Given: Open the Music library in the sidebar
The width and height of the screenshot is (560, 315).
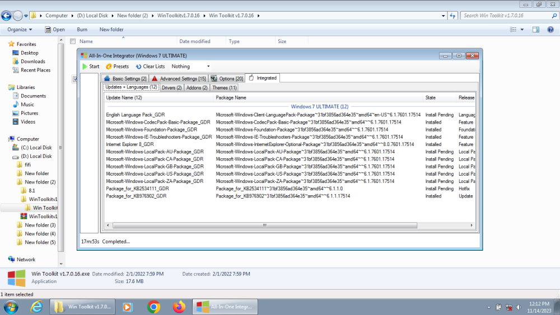Looking at the screenshot, I should [x=23, y=105].
